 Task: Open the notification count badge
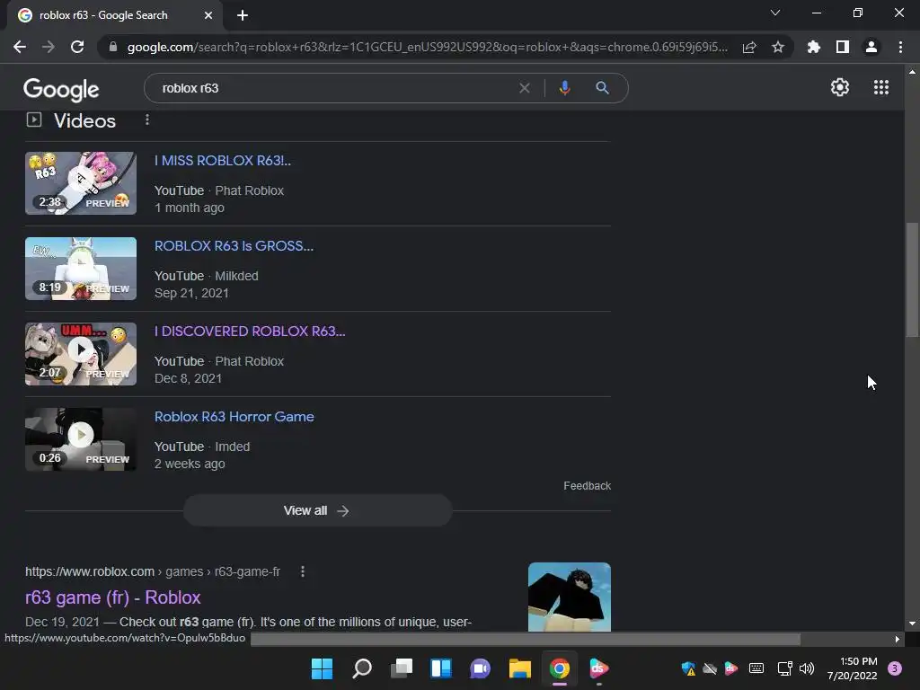point(895,668)
